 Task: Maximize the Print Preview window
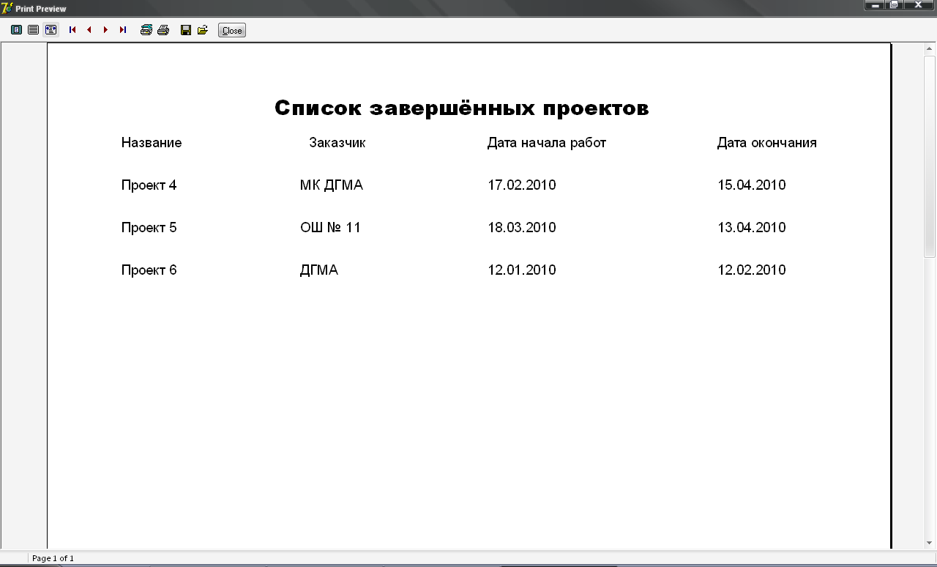895,5
